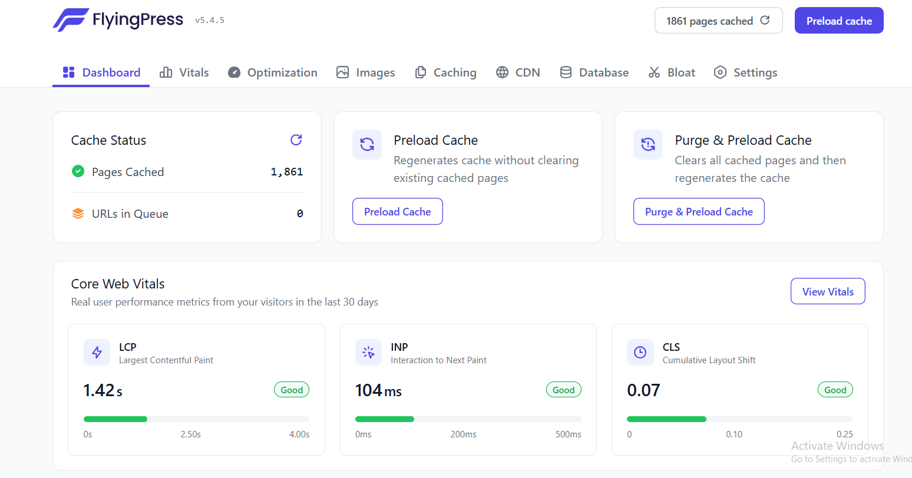Click the Preload Cache card sync icon
The width and height of the screenshot is (912, 478).
click(x=367, y=145)
